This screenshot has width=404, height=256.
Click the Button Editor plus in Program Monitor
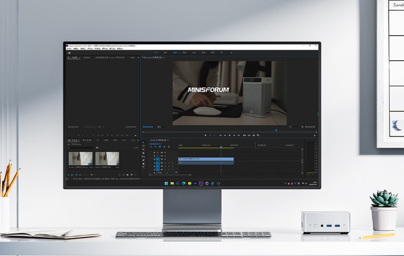[x=315, y=135]
